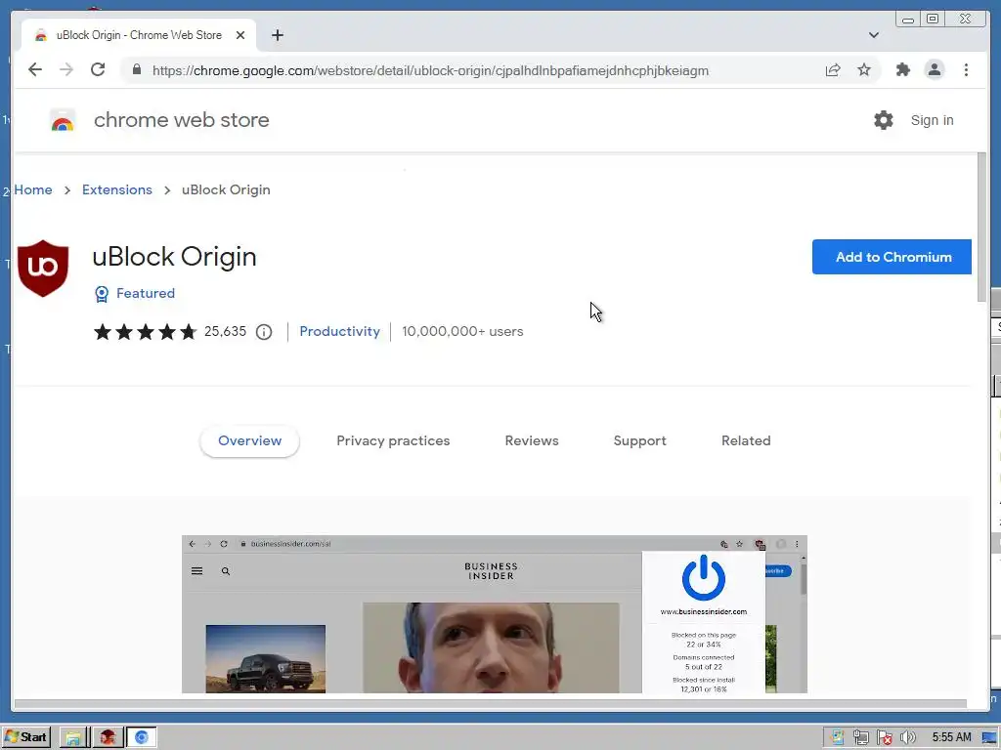Image resolution: width=1001 pixels, height=750 pixels.
Task: Open the Chromium three-dot menu
Action: pyautogui.click(x=966, y=69)
